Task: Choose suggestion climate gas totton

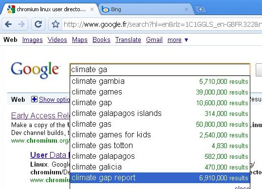Action: pyautogui.click(x=160, y=146)
